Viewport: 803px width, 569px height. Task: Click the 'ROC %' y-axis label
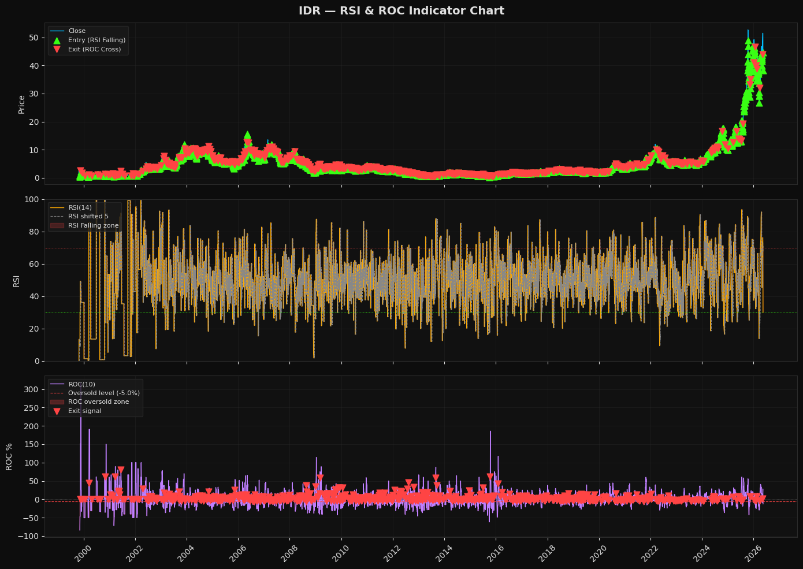(x=9, y=457)
